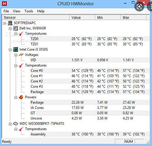This screenshot has width=152, height=146.
Task: Collapse the SOFTPEDIAPC root node
Action: click(x=4, y=24)
